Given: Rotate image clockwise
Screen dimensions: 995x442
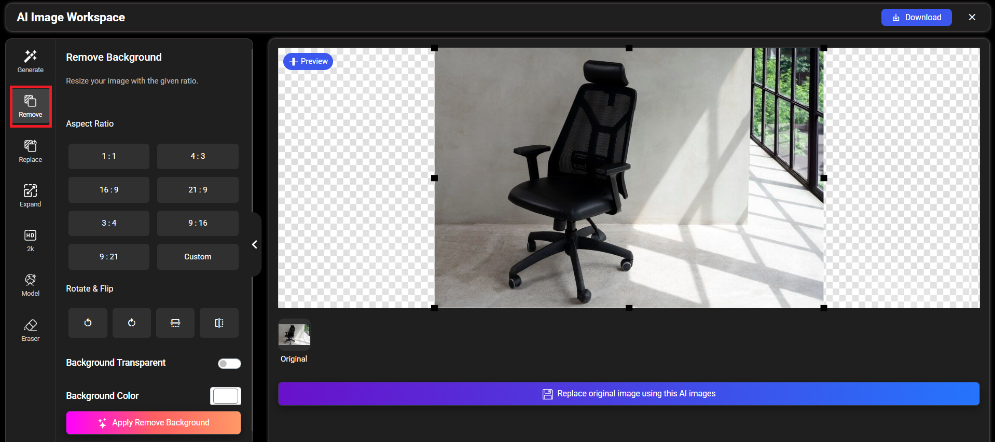Looking at the screenshot, I should [132, 323].
